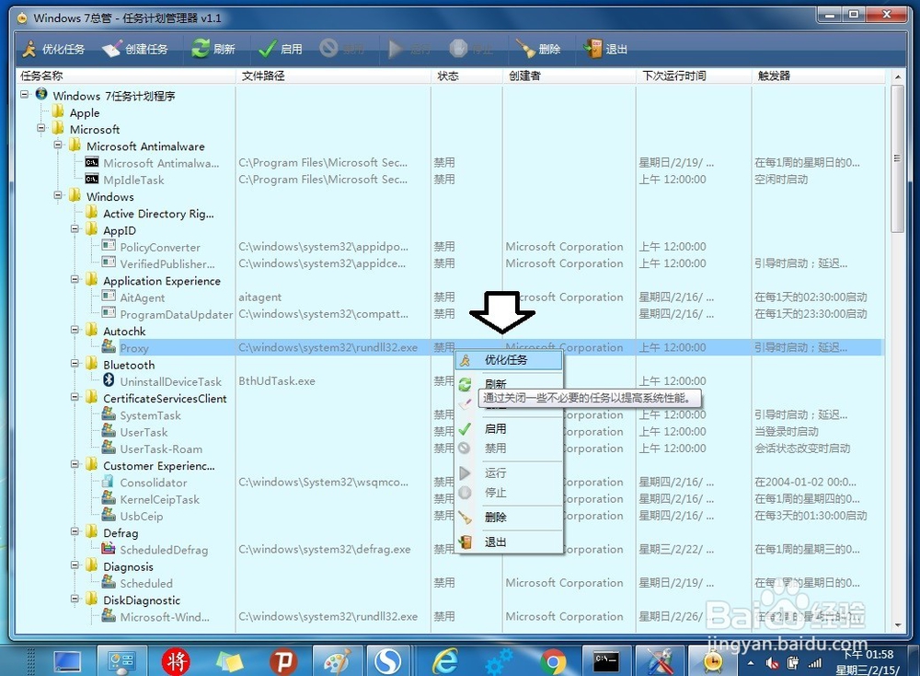The width and height of the screenshot is (920, 676).
Task: Collapse the Application Experience folder
Action: [75, 279]
